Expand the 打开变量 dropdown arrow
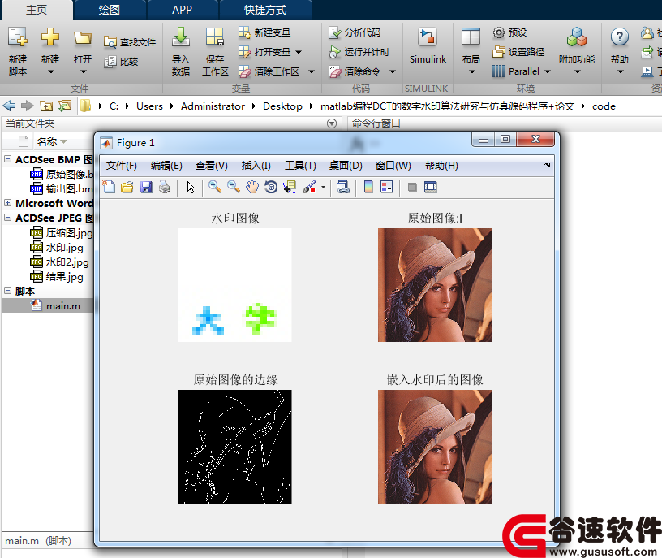 pyautogui.click(x=299, y=52)
